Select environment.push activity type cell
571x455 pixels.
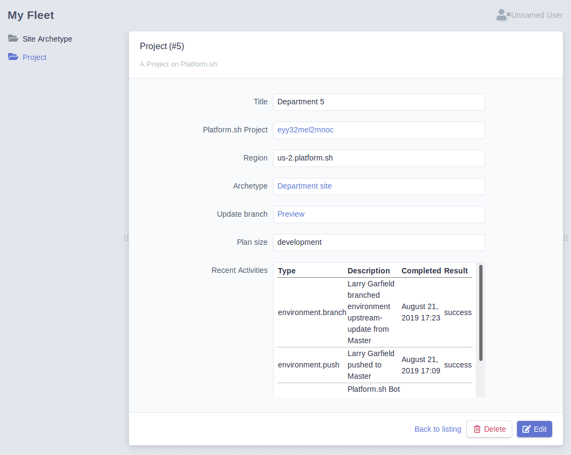coord(309,365)
